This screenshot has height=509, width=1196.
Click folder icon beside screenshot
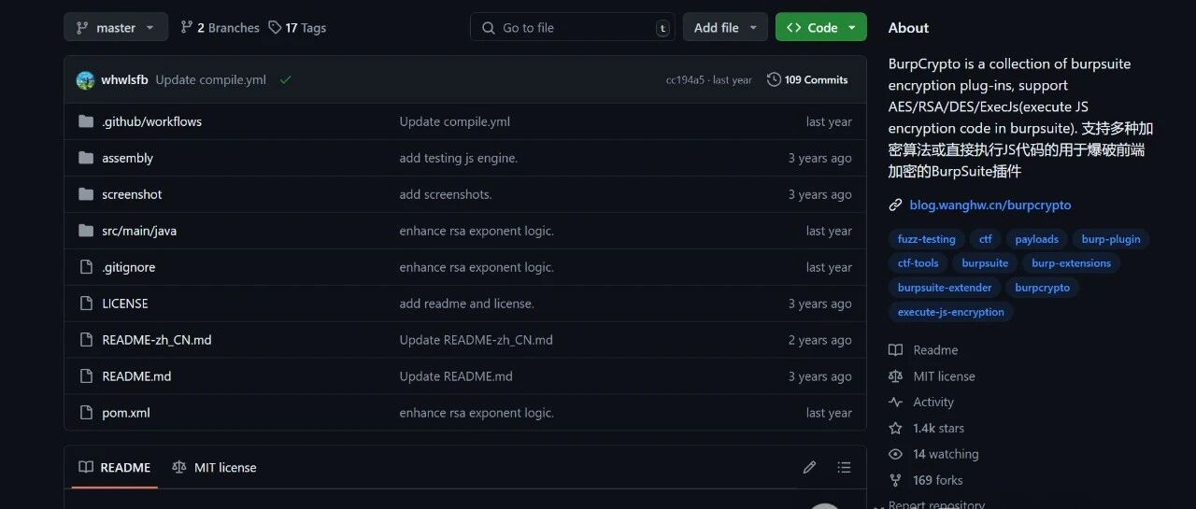point(86,194)
